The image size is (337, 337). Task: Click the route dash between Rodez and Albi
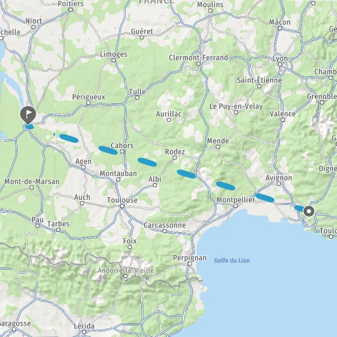coord(147,162)
